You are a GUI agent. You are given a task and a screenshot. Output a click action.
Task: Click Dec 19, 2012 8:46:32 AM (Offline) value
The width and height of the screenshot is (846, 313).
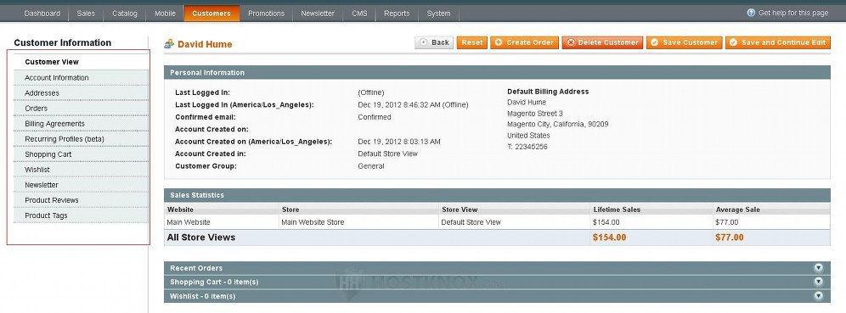tap(414, 104)
